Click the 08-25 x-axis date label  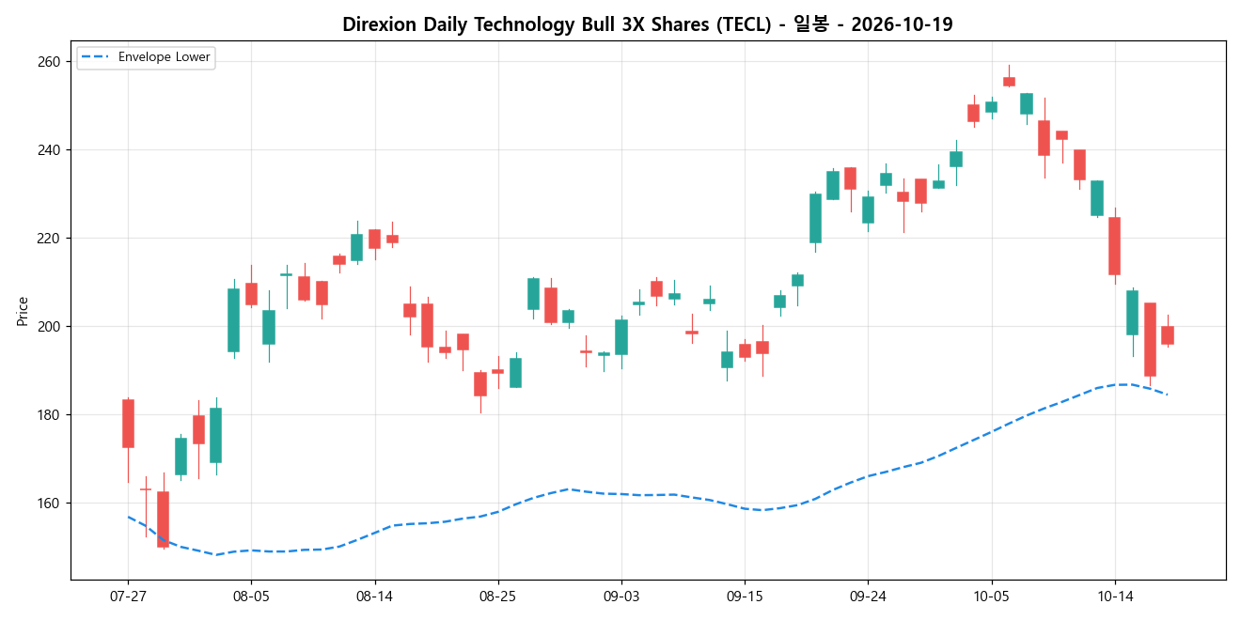point(497,596)
